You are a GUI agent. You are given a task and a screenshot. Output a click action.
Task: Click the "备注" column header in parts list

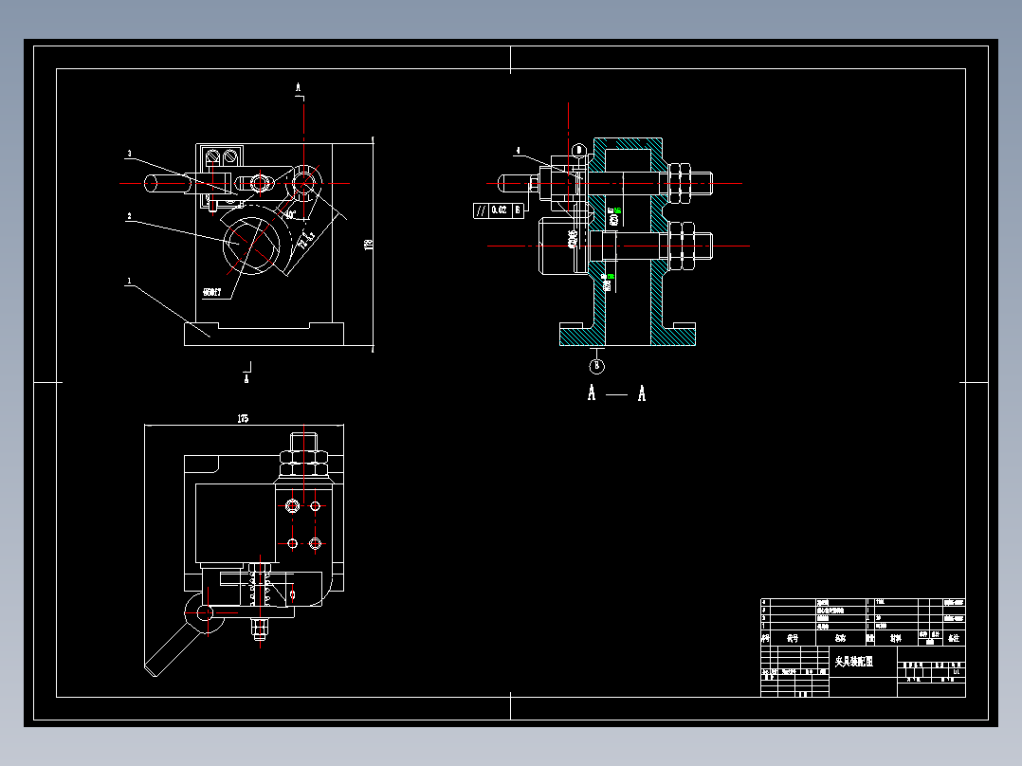click(954, 638)
